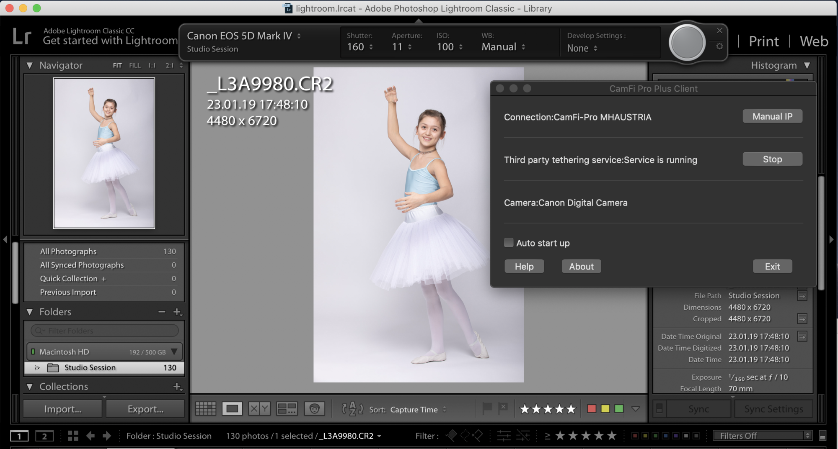The image size is (838, 449).
Task: Select Loupe view icon
Action: [232, 409]
